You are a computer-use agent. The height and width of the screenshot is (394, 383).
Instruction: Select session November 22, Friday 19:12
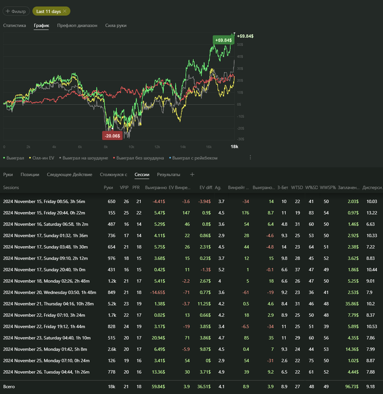click(x=191, y=326)
